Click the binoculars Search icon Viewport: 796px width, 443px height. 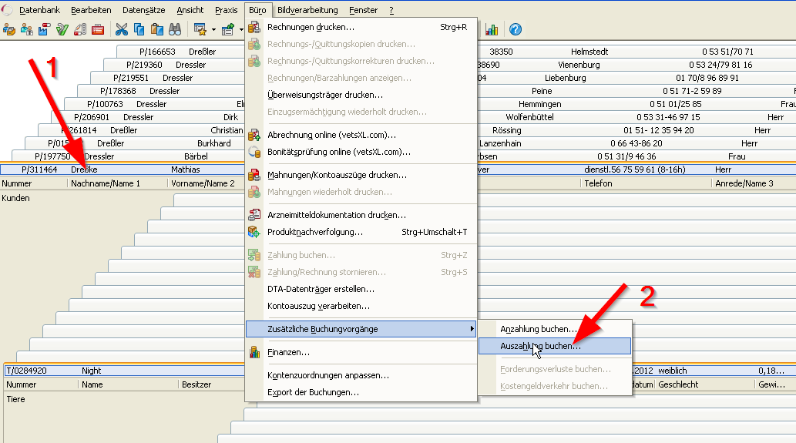tap(175, 29)
